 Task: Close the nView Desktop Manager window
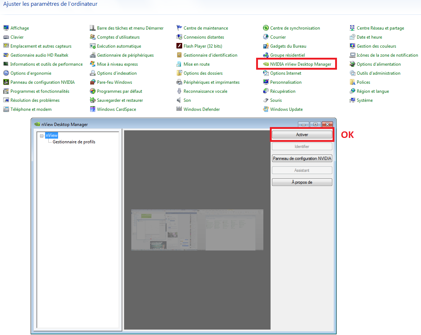[327, 125]
